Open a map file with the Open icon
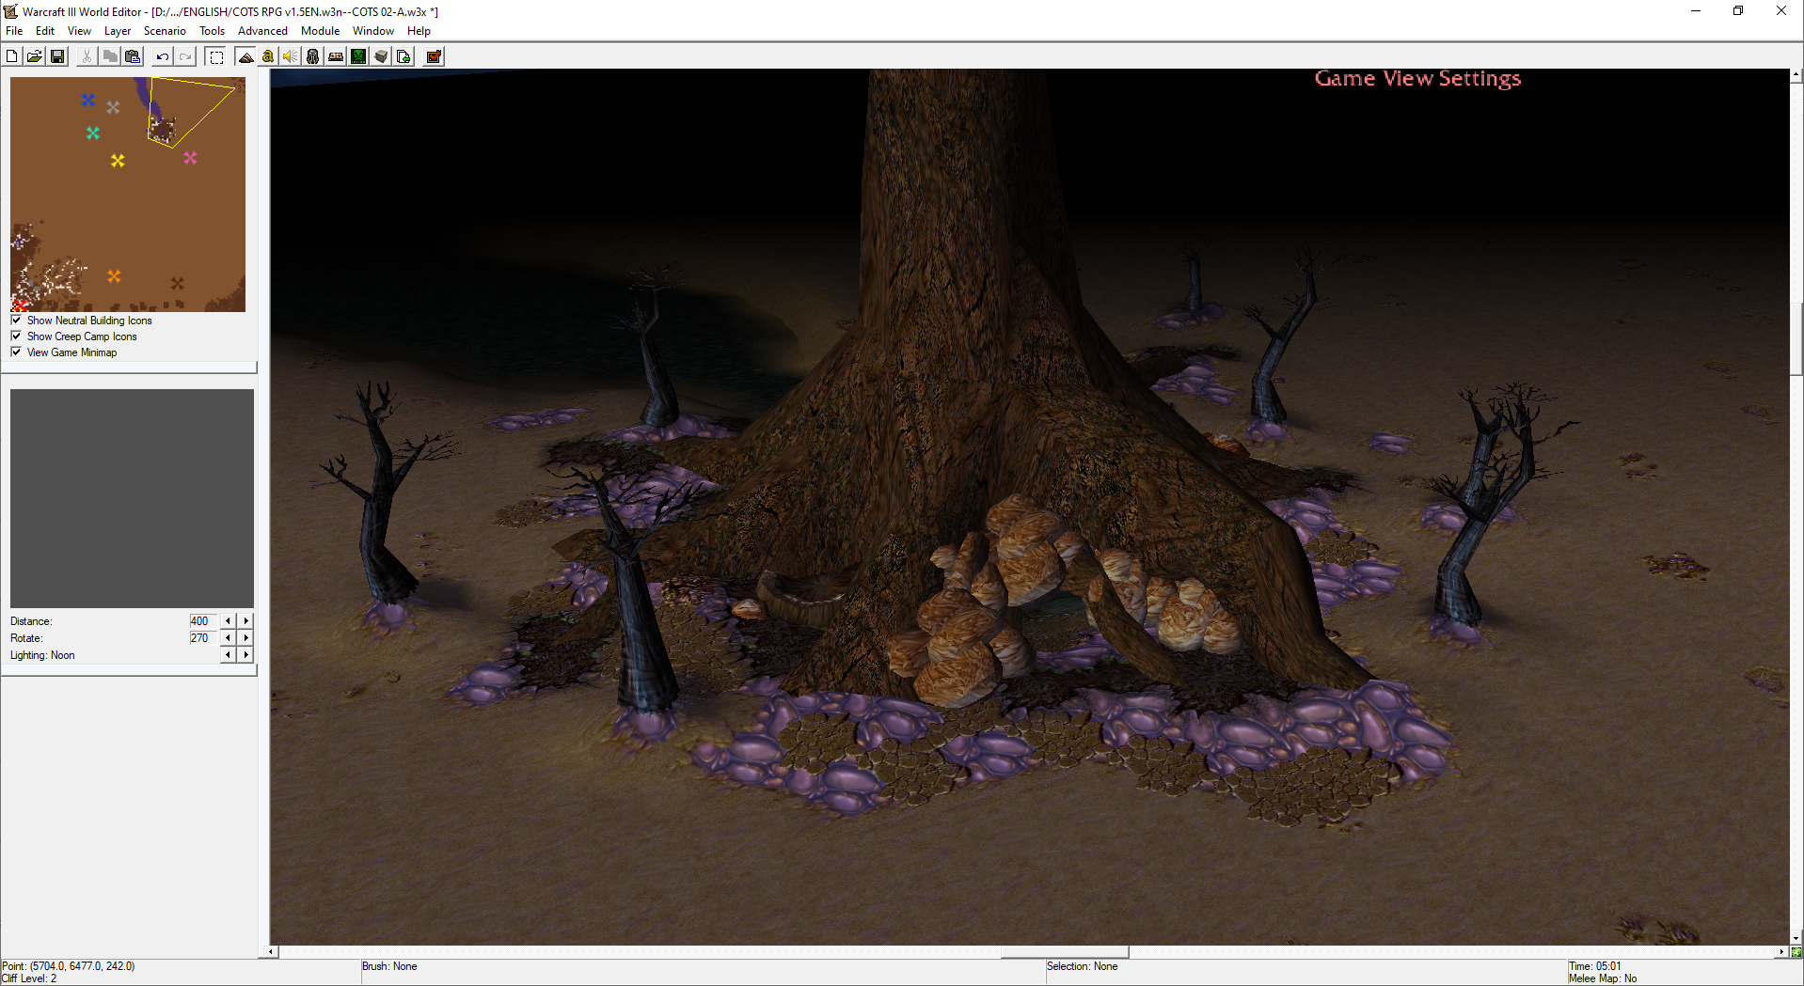 coord(34,56)
